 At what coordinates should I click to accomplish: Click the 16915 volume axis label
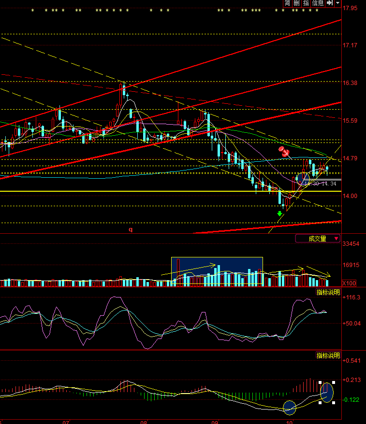[x=351, y=265]
